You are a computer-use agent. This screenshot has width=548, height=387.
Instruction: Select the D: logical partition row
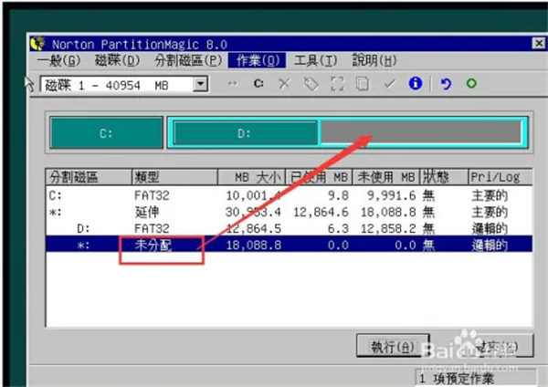(x=289, y=228)
